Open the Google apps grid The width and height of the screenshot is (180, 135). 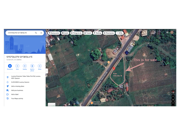(x=167, y=32)
